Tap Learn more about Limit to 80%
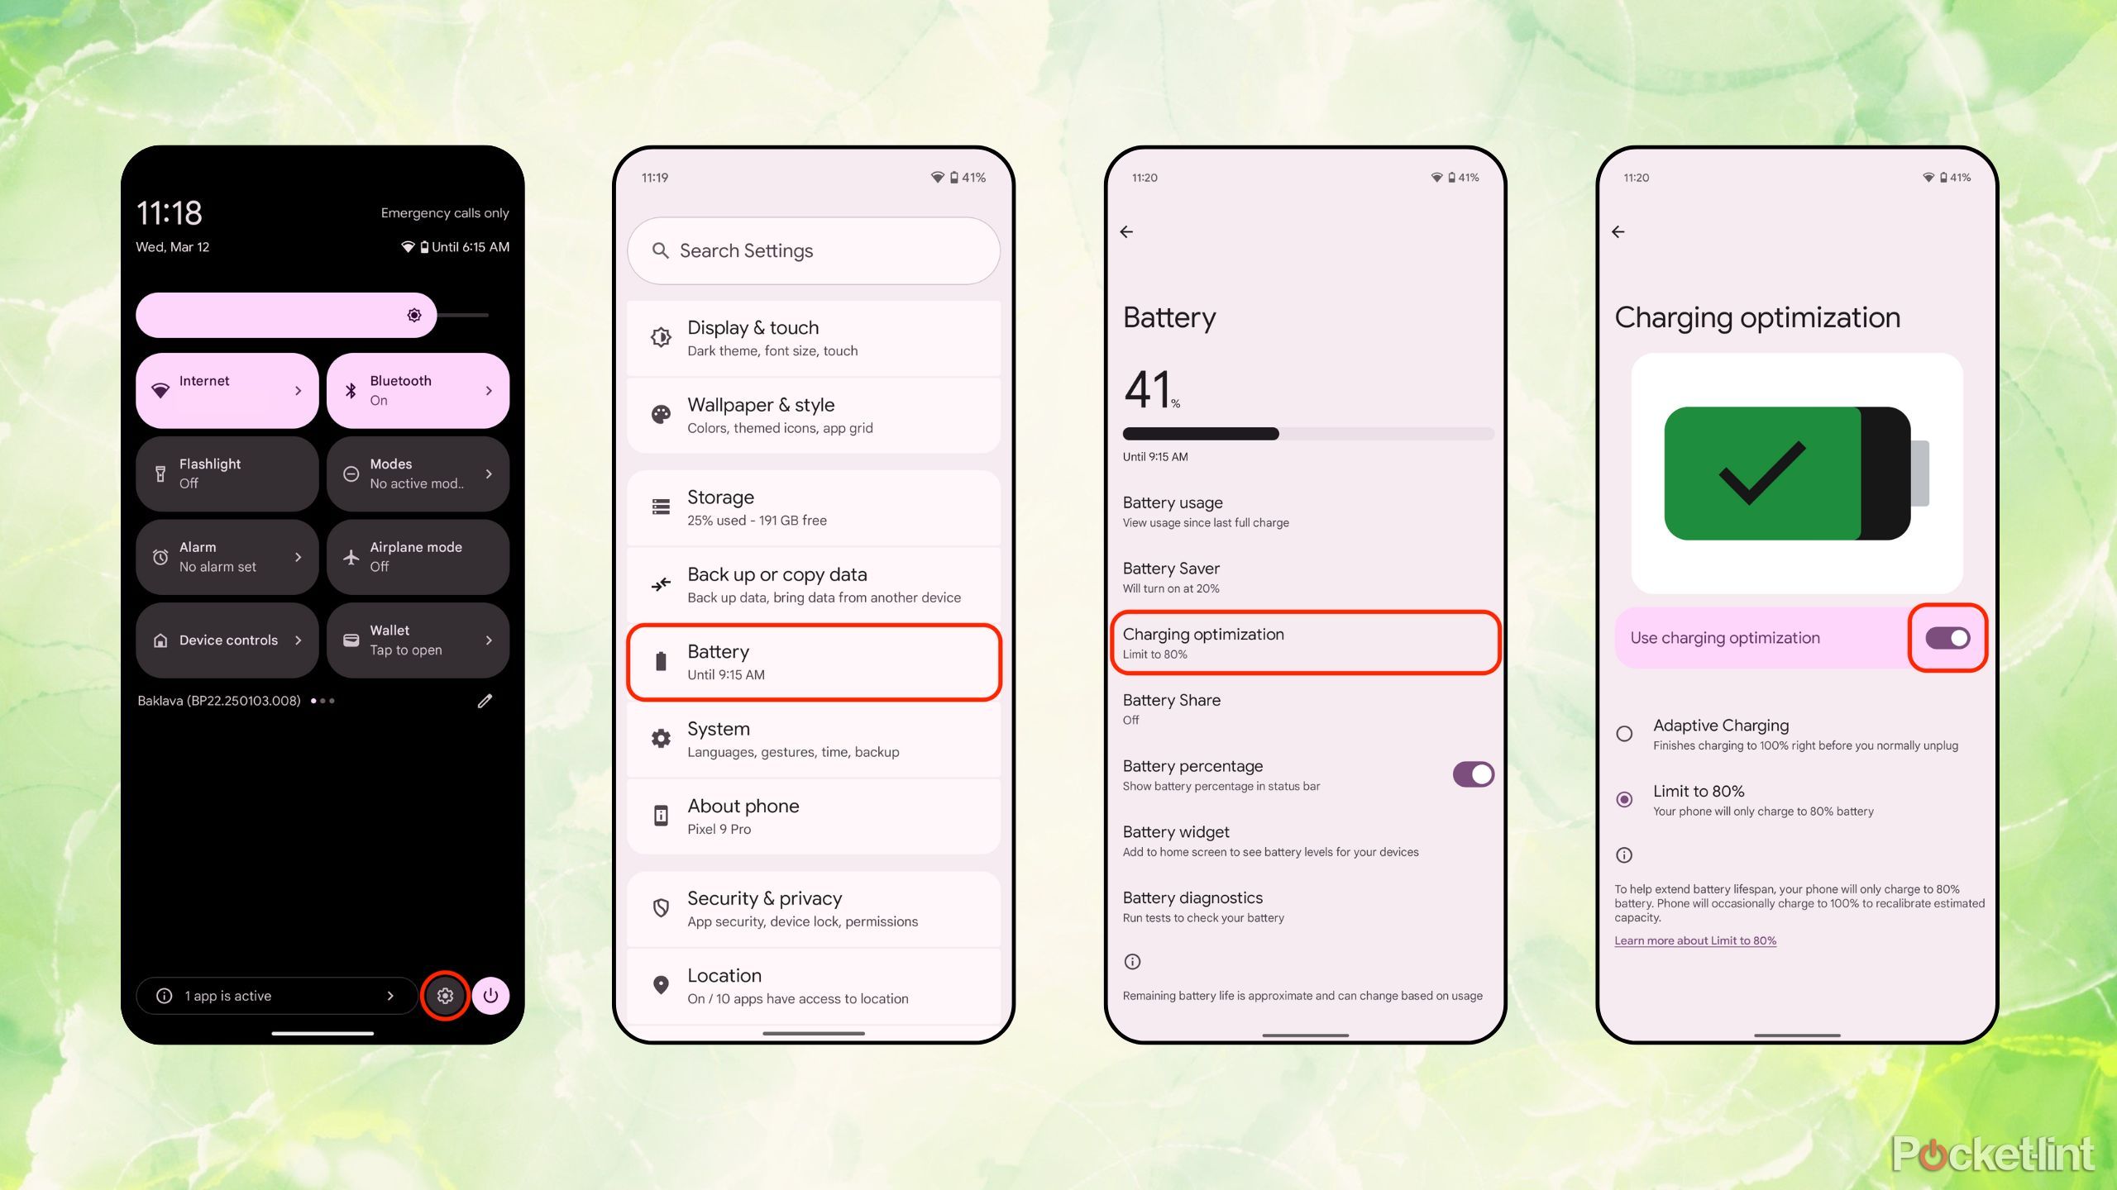 coord(1694,940)
